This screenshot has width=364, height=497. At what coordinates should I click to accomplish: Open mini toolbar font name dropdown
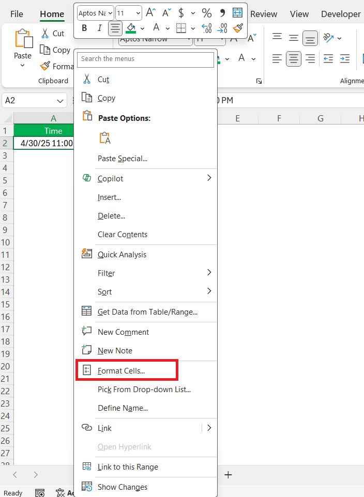point(110,13)
